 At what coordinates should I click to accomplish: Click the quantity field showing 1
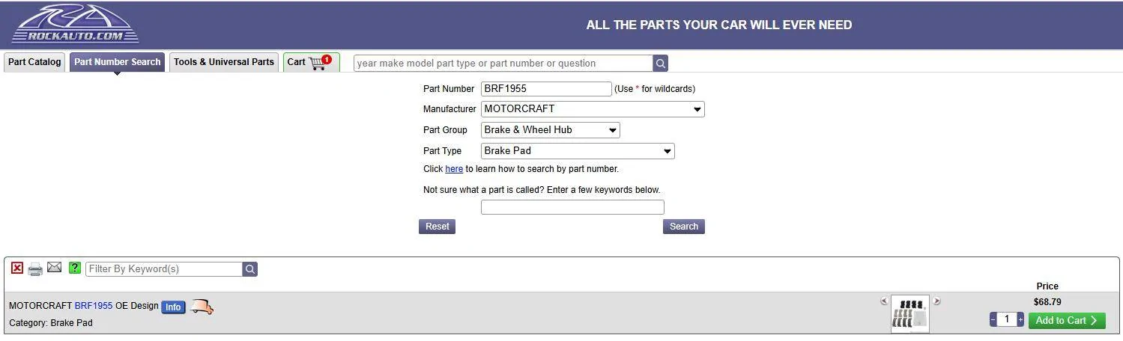pyautogui.click(x=1007, y=319)
